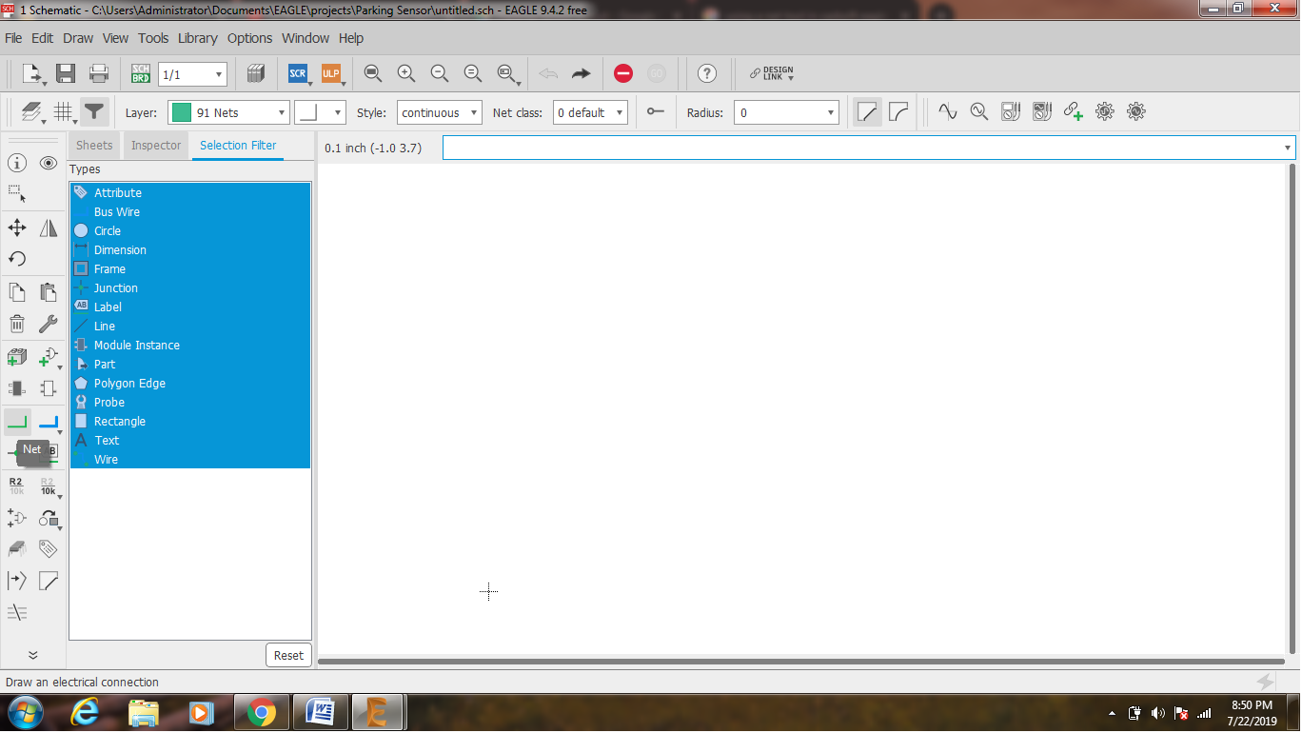Viewport: 1302px width, 733px height.
Task: Enable straight miter wire corner
Action: (x=867, y=111)
